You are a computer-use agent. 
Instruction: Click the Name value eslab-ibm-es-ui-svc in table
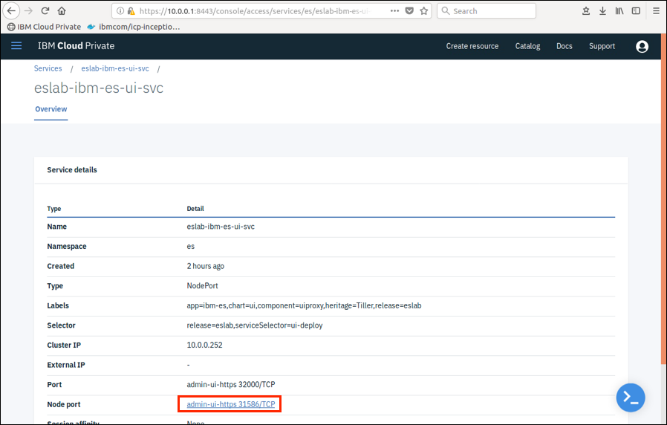coord(221,227)
